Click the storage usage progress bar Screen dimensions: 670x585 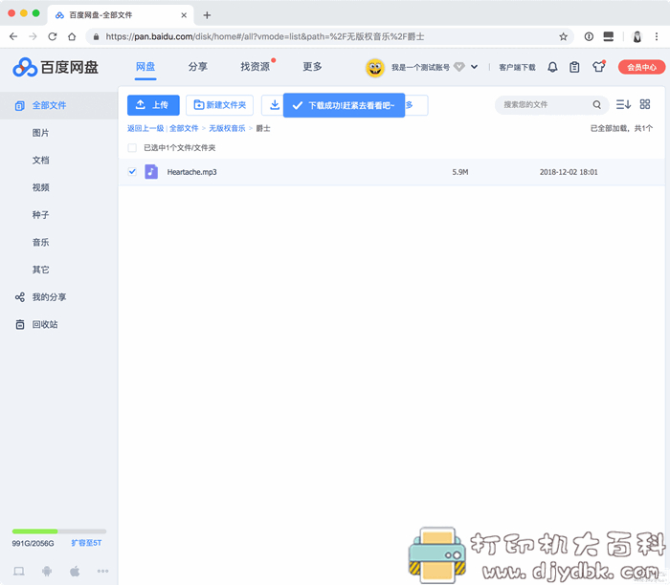(x=59, y=531)
